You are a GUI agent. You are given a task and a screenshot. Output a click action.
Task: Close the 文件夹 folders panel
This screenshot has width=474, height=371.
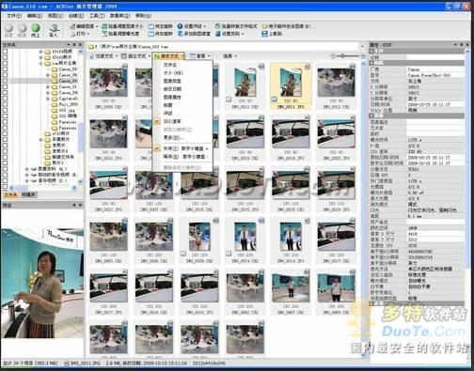(80, 45)
